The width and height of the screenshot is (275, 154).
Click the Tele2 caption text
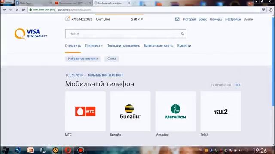pyautogui.click(x=204, y=135)
